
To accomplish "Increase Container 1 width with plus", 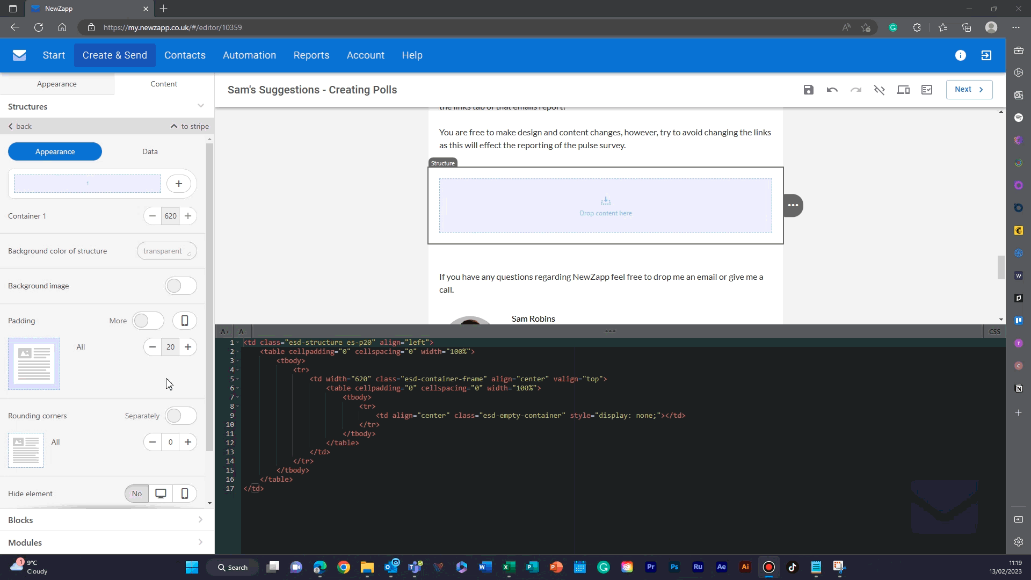I will pyautogui.click(x=188, y=216).
